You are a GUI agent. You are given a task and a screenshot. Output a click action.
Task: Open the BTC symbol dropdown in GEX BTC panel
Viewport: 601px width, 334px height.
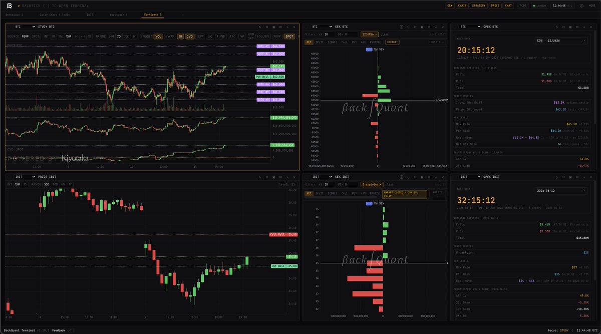point(322,27)
